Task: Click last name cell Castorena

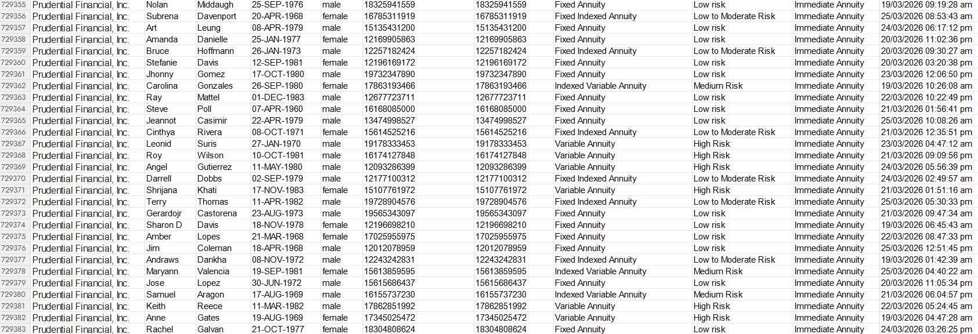Action: coord(217,213)
